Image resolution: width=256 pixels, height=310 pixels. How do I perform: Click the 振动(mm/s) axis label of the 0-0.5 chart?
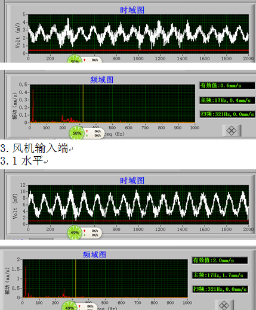point(14,106)
